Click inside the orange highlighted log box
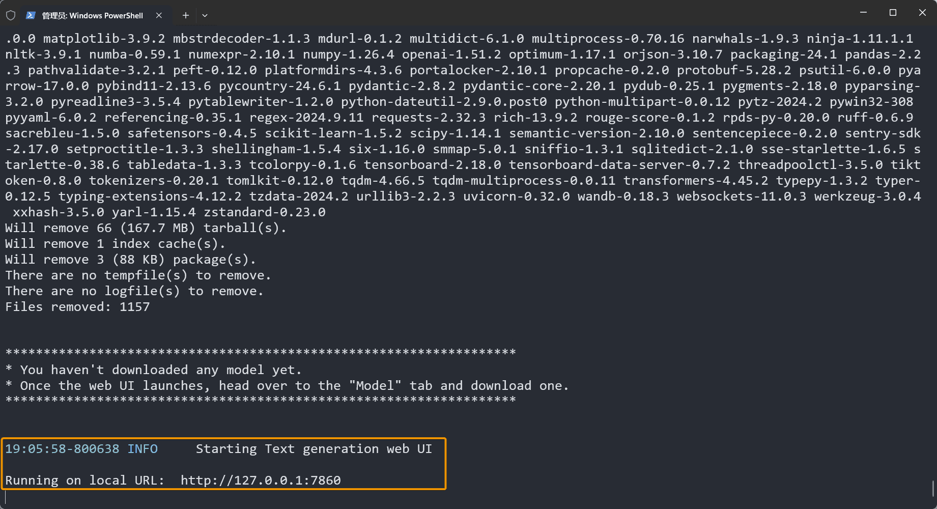This screenshot has width=937, height=509. 223,463
